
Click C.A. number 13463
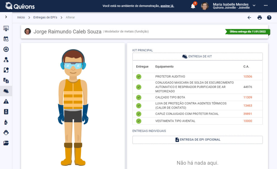248,106
